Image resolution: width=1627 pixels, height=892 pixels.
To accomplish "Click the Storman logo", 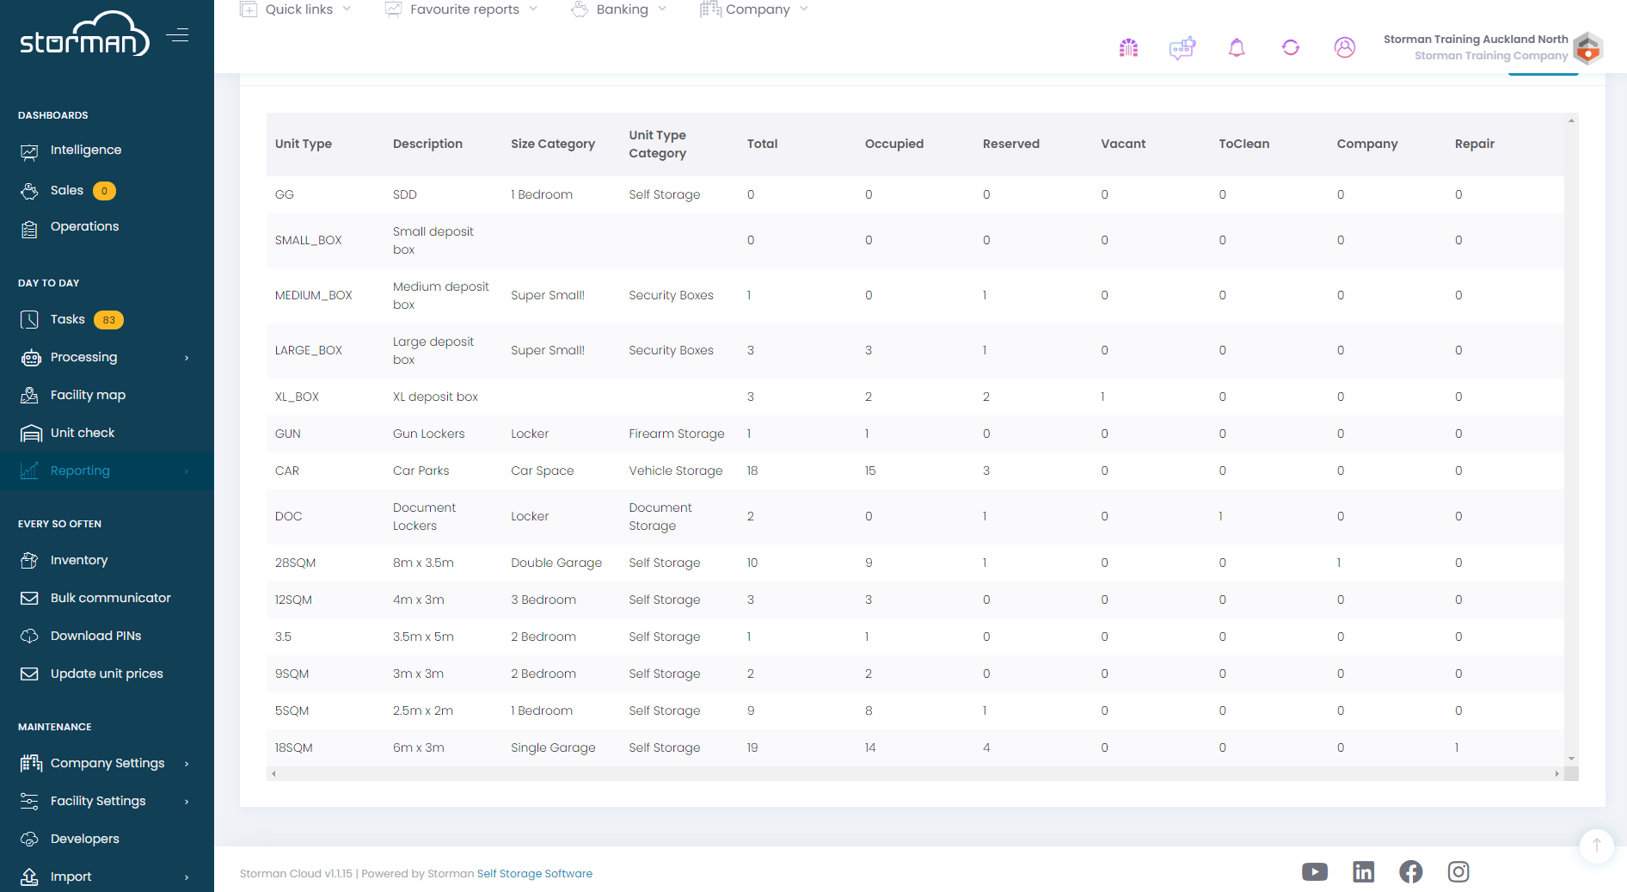I will point(84,35).
